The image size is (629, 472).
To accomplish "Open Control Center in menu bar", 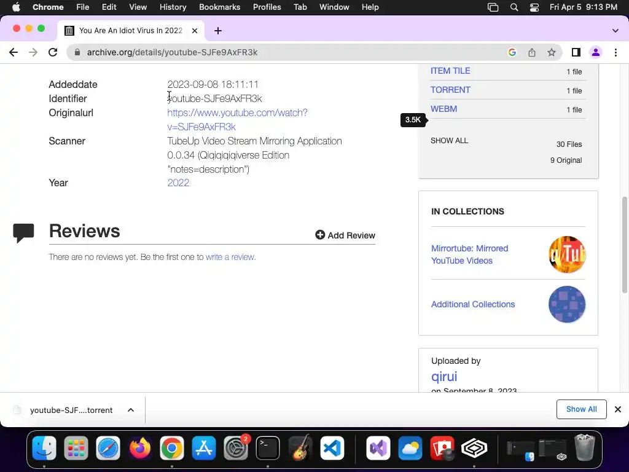I will 534,7.
